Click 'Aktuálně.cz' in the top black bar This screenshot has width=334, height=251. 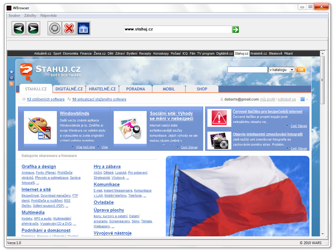[42, 53]
